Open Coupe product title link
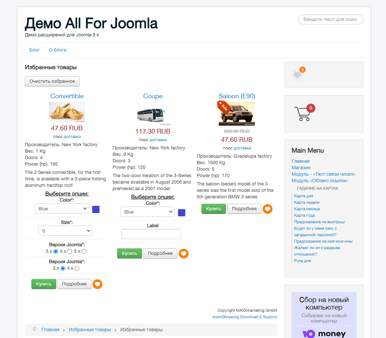Viewport: 386px width, 338px height. pos(153,96)
